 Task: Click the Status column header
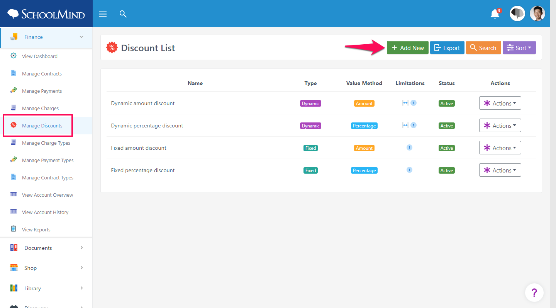click(x=447, y=83)
